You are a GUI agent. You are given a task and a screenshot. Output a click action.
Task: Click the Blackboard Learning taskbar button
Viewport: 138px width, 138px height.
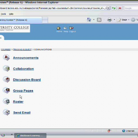coord(30,136)
